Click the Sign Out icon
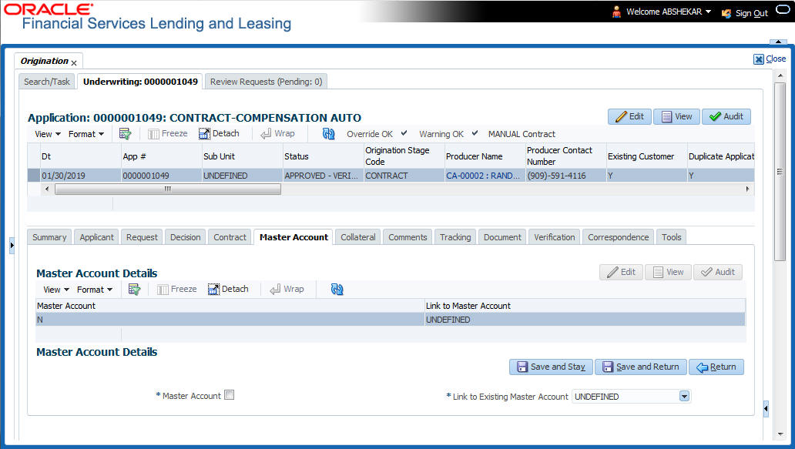 pyautogui.click(x=726, y=13)
